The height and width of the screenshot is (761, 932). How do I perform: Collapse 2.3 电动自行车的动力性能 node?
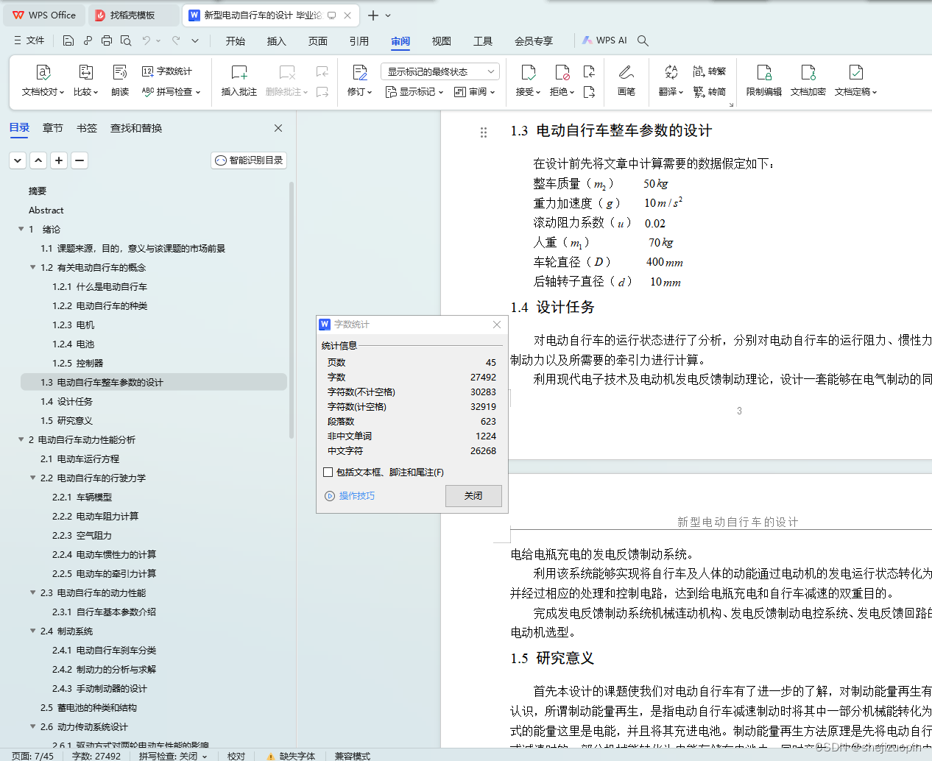[x=33, y=592]
